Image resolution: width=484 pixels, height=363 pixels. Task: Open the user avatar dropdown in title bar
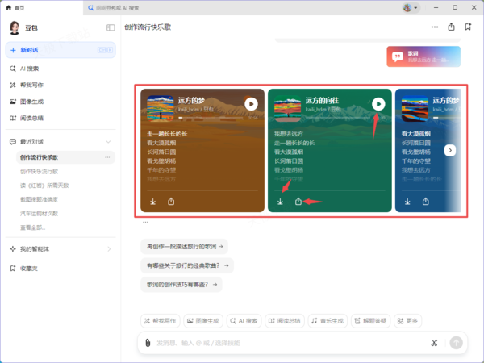(411, 7)
